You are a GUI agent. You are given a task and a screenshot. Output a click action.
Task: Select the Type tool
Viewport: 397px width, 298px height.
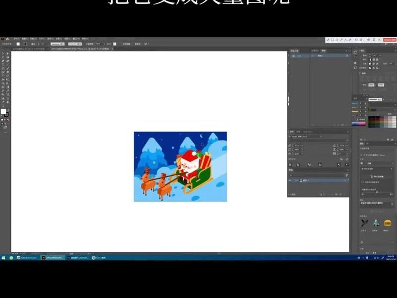[x=3, y=65]
